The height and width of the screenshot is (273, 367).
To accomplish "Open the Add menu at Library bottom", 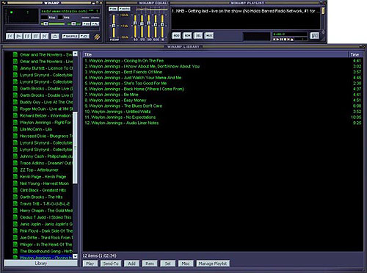I will pos(131,263).
